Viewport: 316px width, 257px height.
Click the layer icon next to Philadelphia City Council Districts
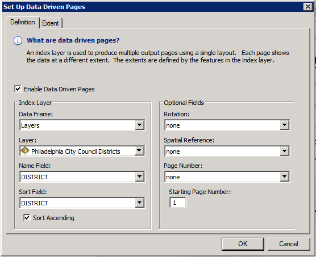[25, 150]
